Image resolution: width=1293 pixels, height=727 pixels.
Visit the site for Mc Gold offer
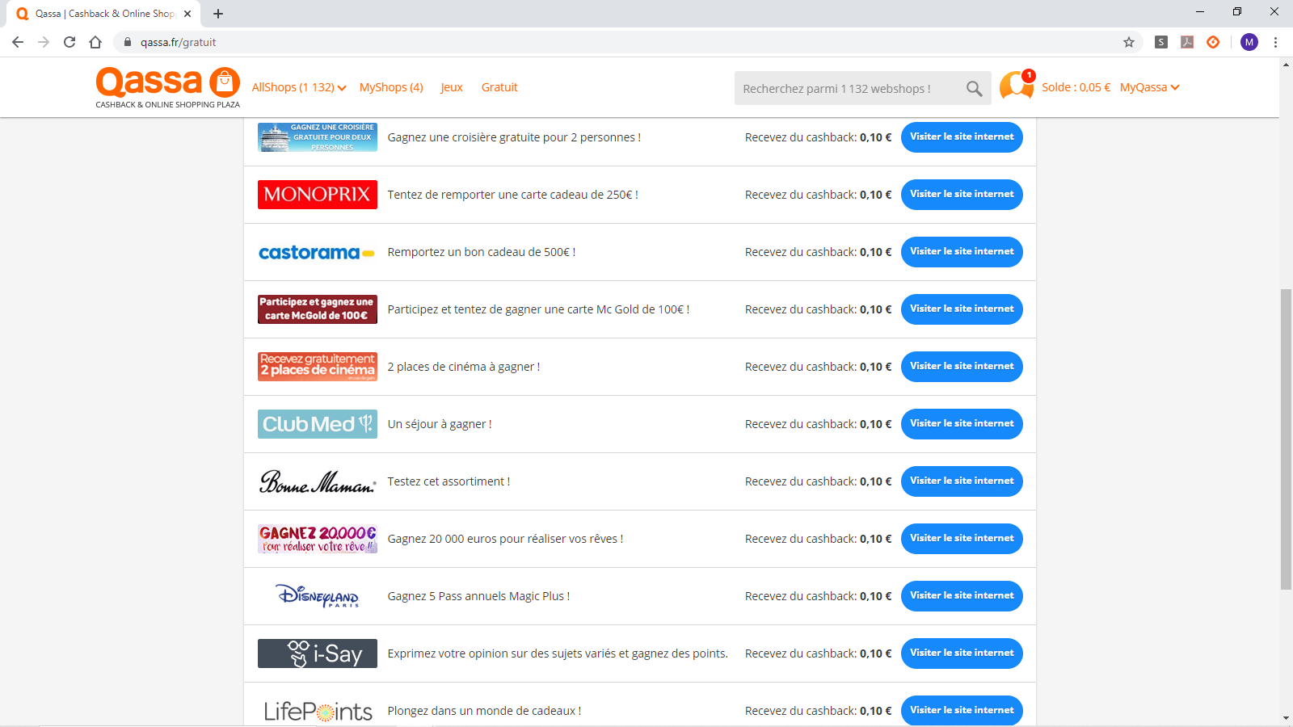[x=962, y=309]
